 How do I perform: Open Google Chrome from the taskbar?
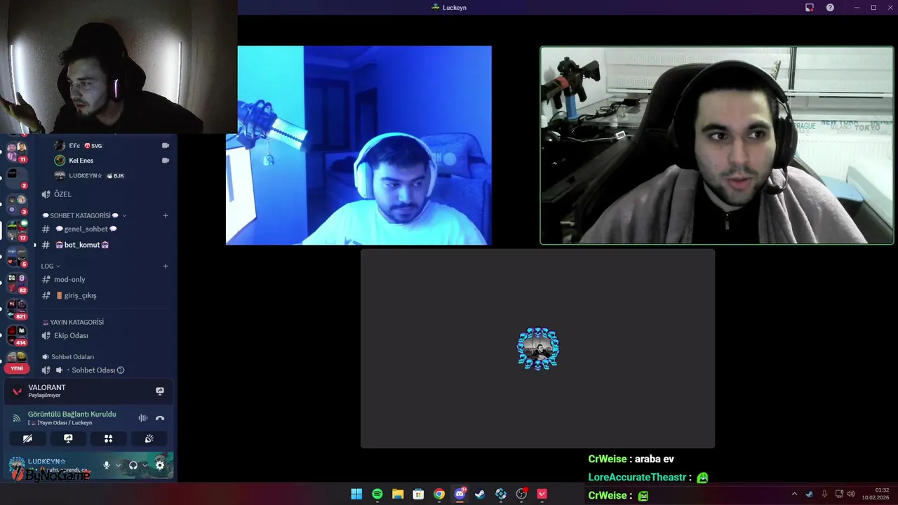(439, 494)
